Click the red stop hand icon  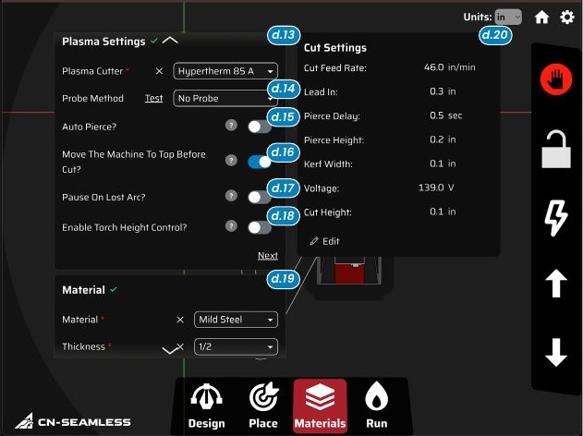(x=556, y=79)
